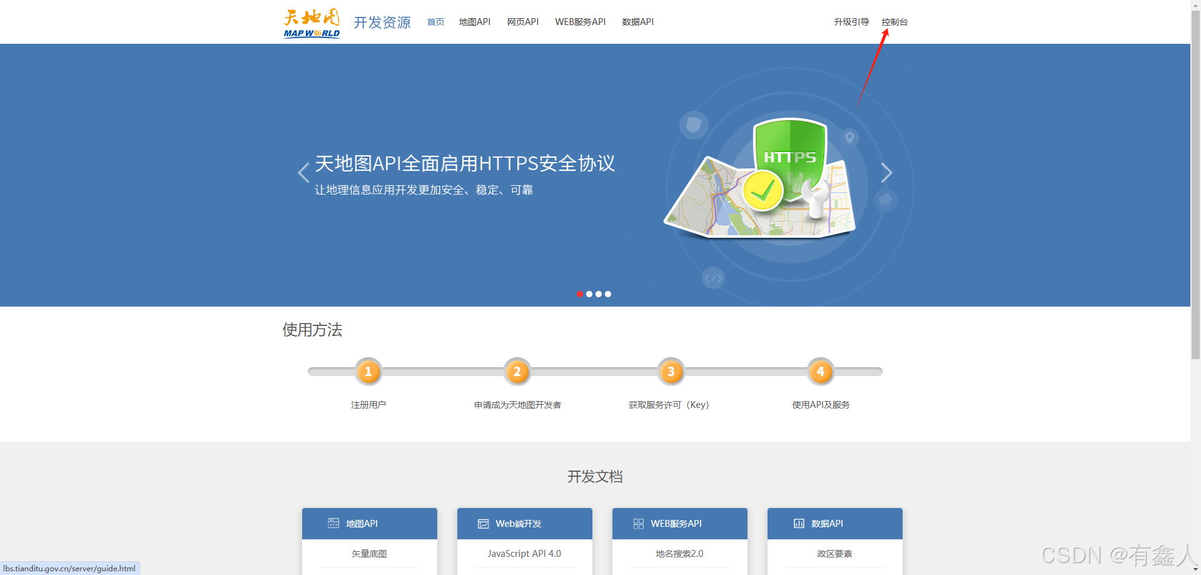Open 控制台 console link
This screenshot has width=1201, height=575.
(894, 22)
